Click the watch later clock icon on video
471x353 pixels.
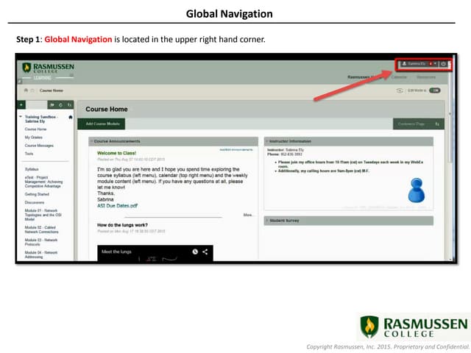[195, 252]
